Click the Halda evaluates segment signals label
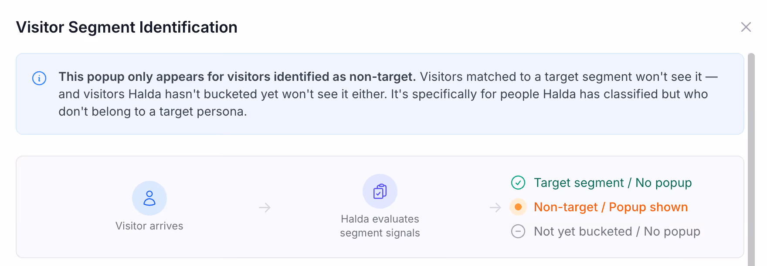 380,226
